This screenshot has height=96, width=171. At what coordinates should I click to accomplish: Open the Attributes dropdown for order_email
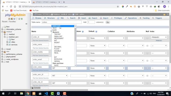(136, 61)
